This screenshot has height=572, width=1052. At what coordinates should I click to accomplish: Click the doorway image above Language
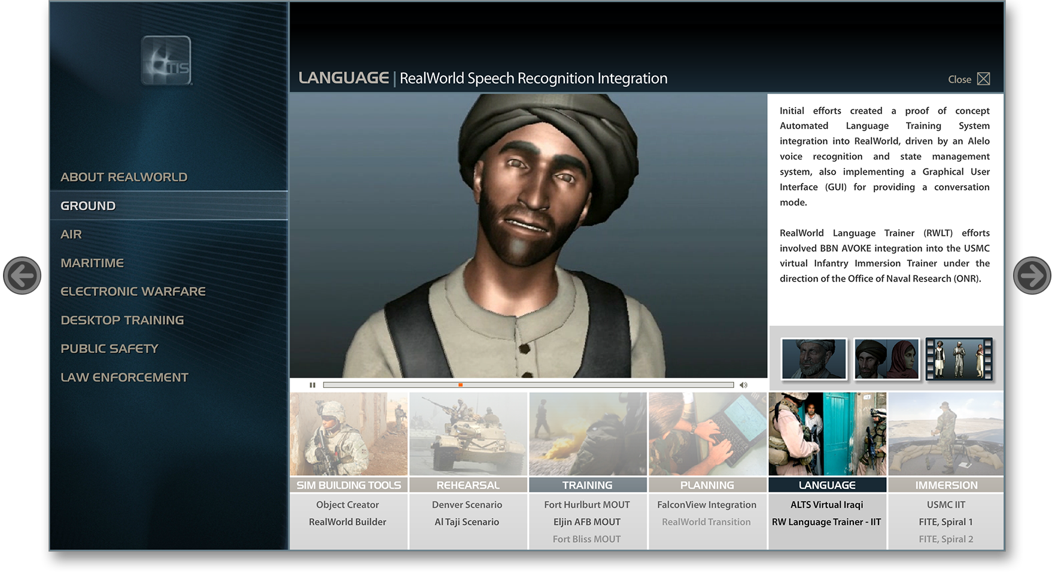coord(827,434)
